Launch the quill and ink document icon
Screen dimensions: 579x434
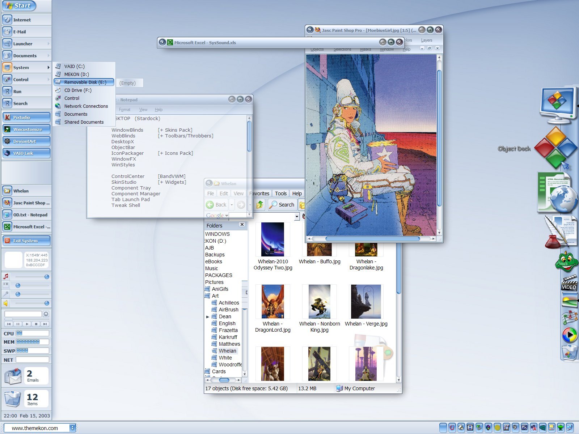click(x=561, y=231)
